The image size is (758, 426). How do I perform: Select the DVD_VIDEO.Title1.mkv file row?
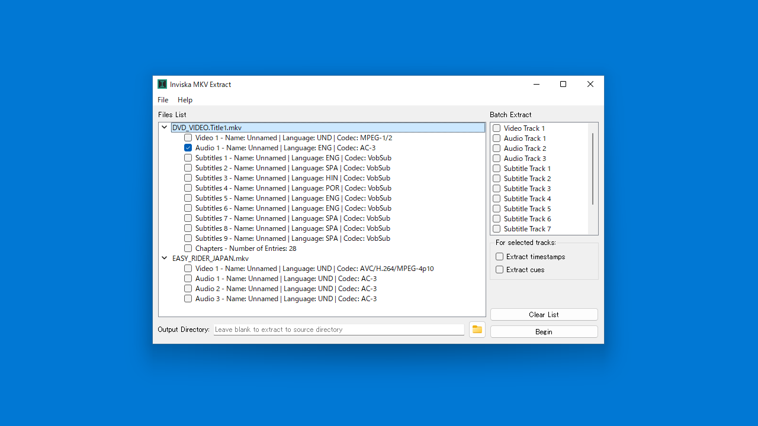tap(328, 128)
